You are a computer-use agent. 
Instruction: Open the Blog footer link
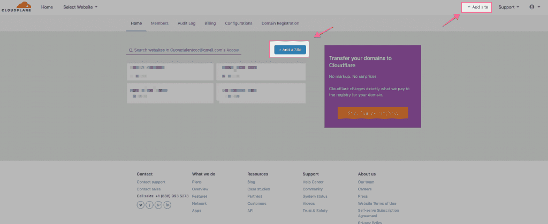252,182
